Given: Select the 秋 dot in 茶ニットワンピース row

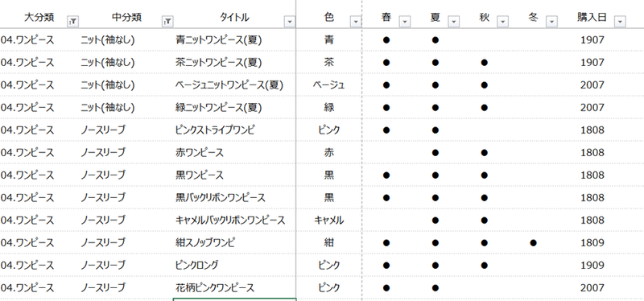Looking at the screenshot, I should (x=485, y=63).
